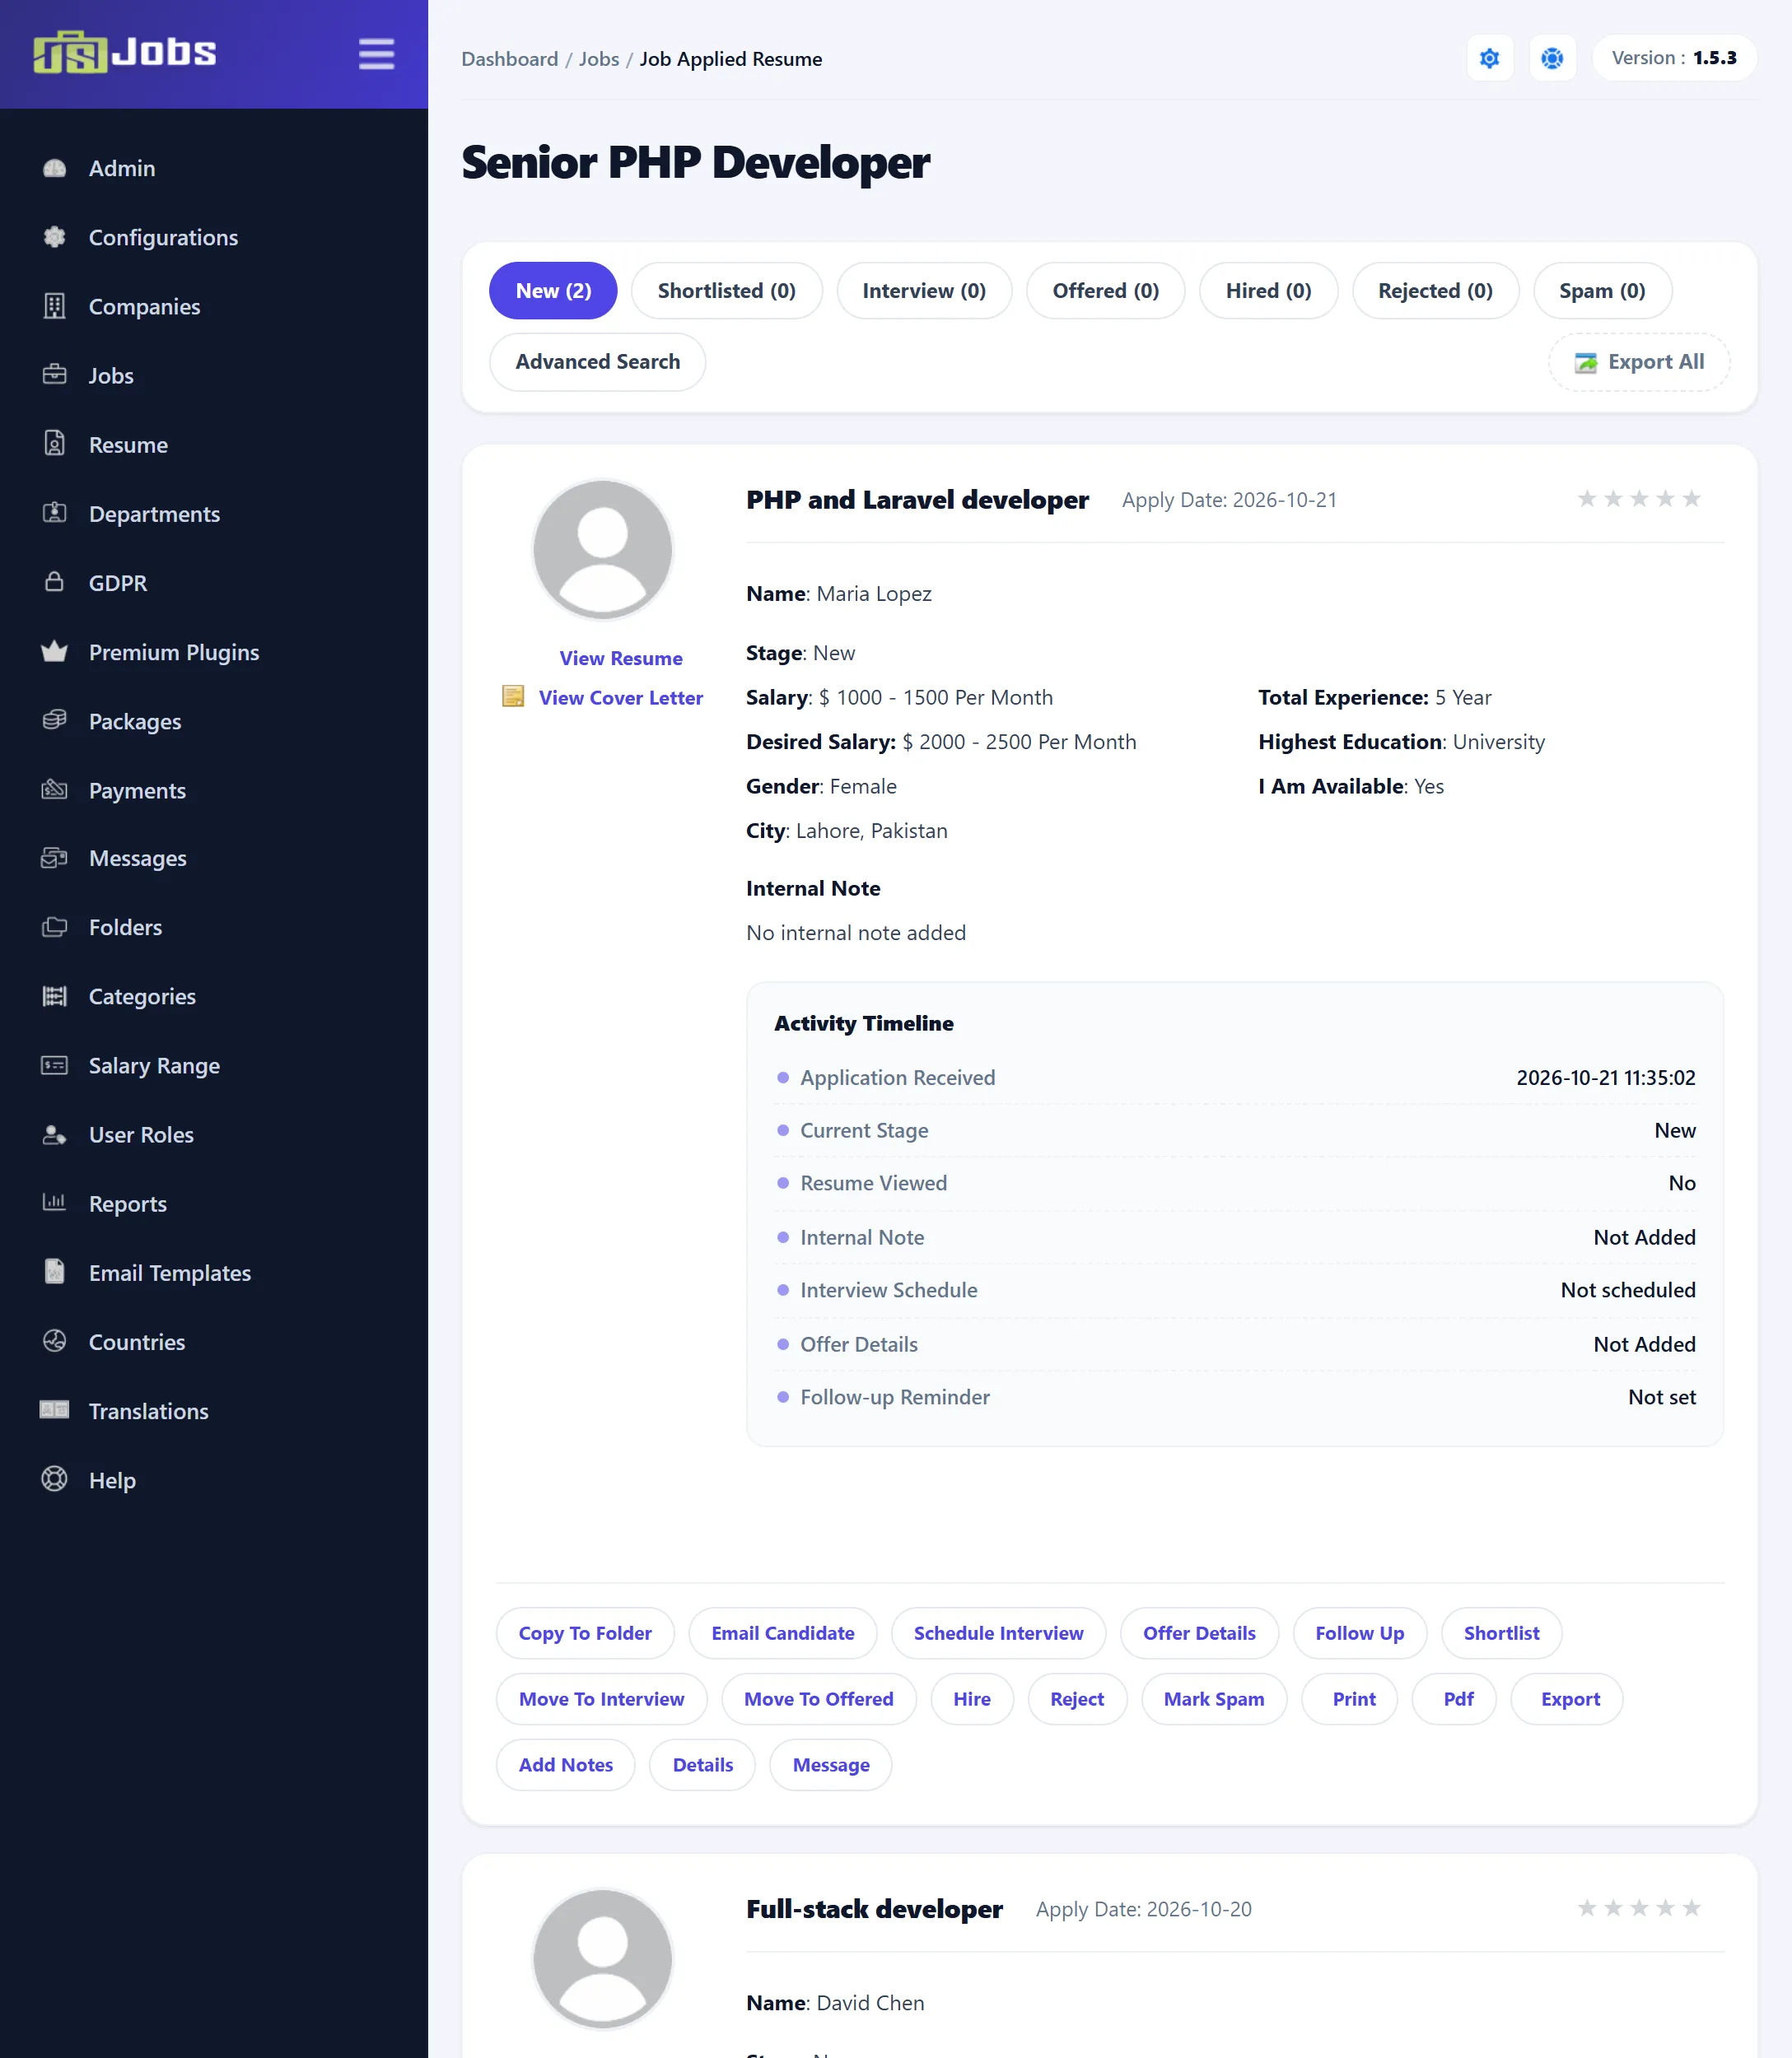The image size is (1792, 2058).
Task: Click the Help lifebuoy icon in sidebar
Action: click(55, 1479)
